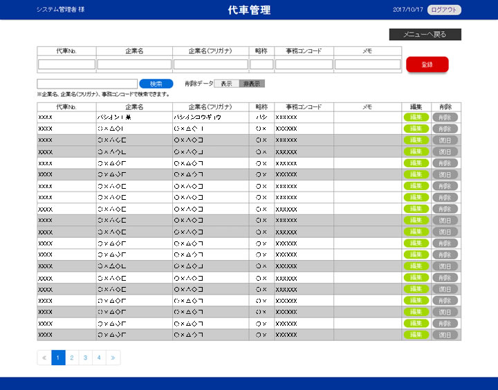Switch deleted data to 非表示

[252, 84]
